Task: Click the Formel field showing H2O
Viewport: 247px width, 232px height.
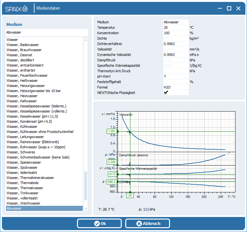Action: [x=176, y=88]
